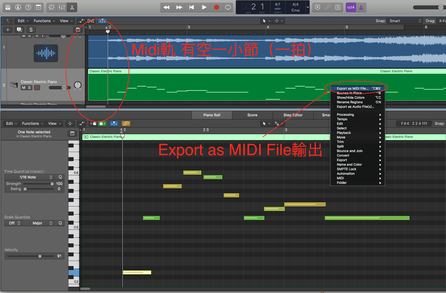Viewport: 446px width, 293px height.
Task: Open the tracks area View menu
Action: 66,21
